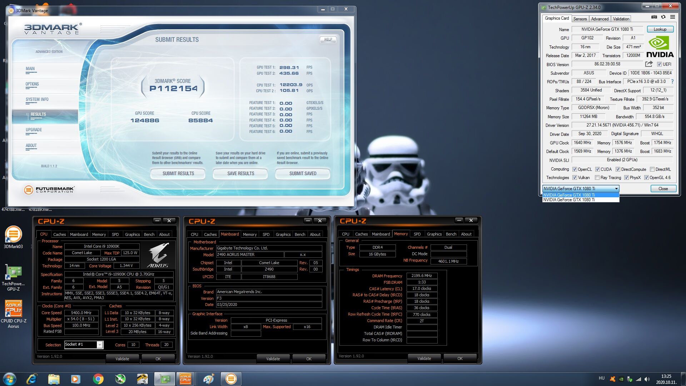This screenshot has width=686, height=386.
Task: Click the GPU-Z Close button
Action: pos(663,189)
